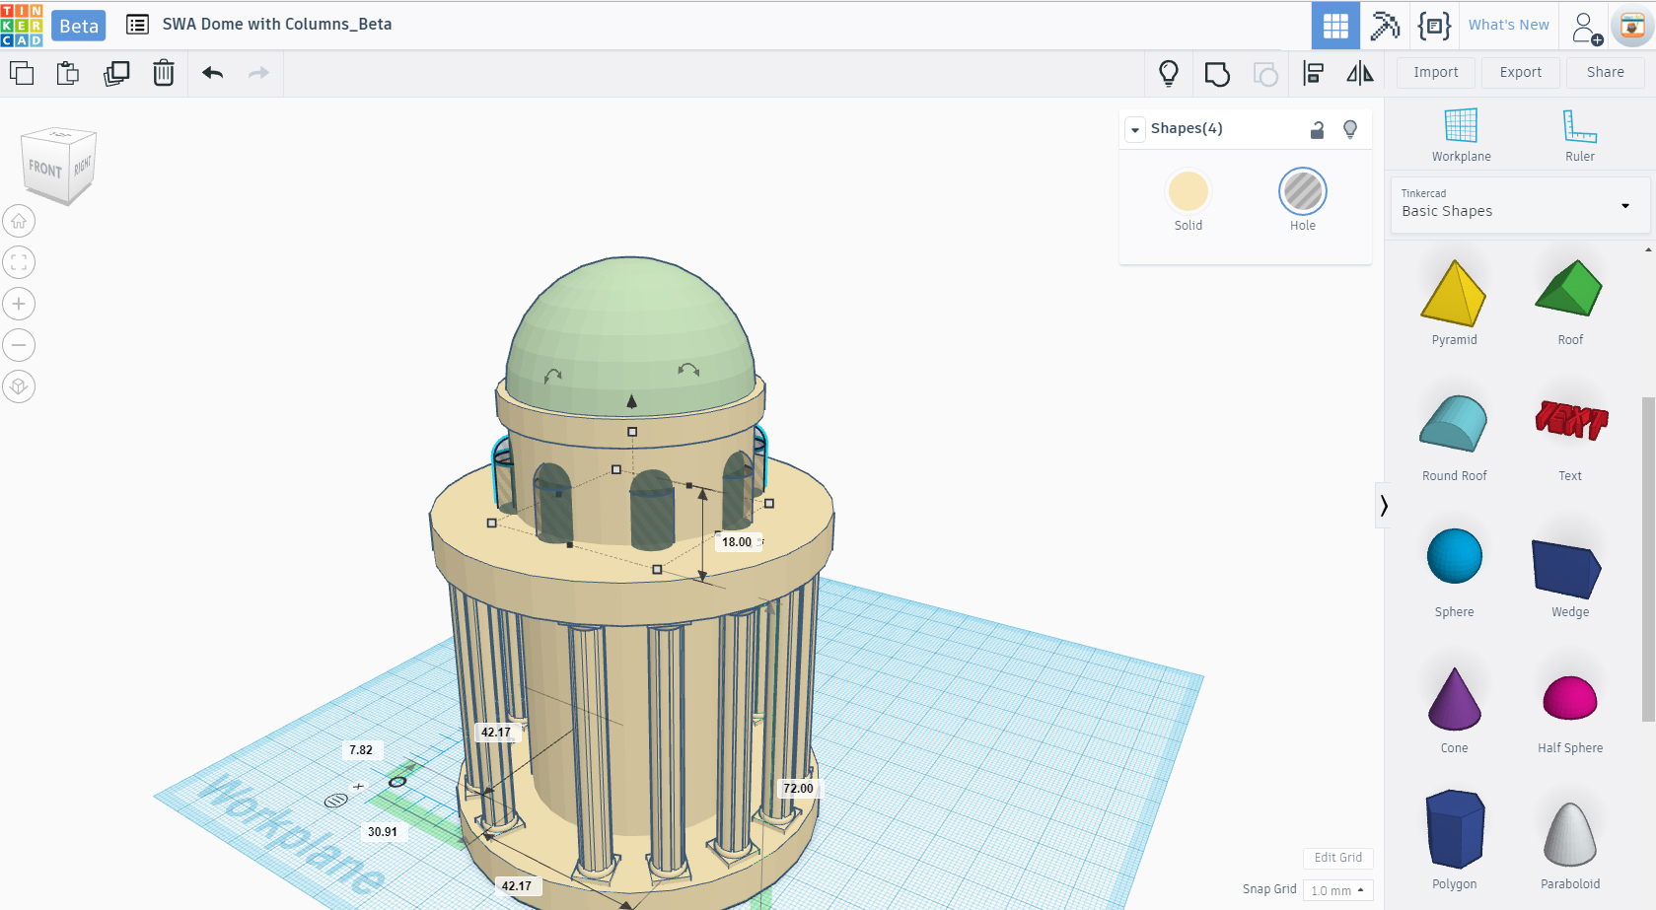Reset to home view
The width and height of the screenshot is (1656, 910).
[x=19, y=221]
